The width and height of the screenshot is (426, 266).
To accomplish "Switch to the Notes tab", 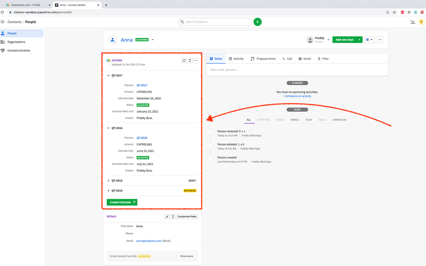I will (216, 59).
